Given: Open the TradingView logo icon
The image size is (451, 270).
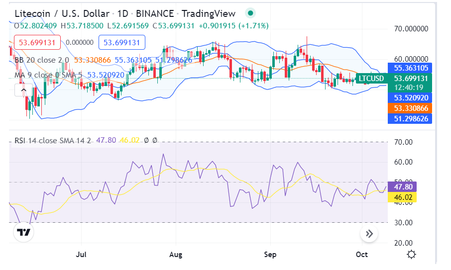Looking at the screenshot, I should [23, 232].
